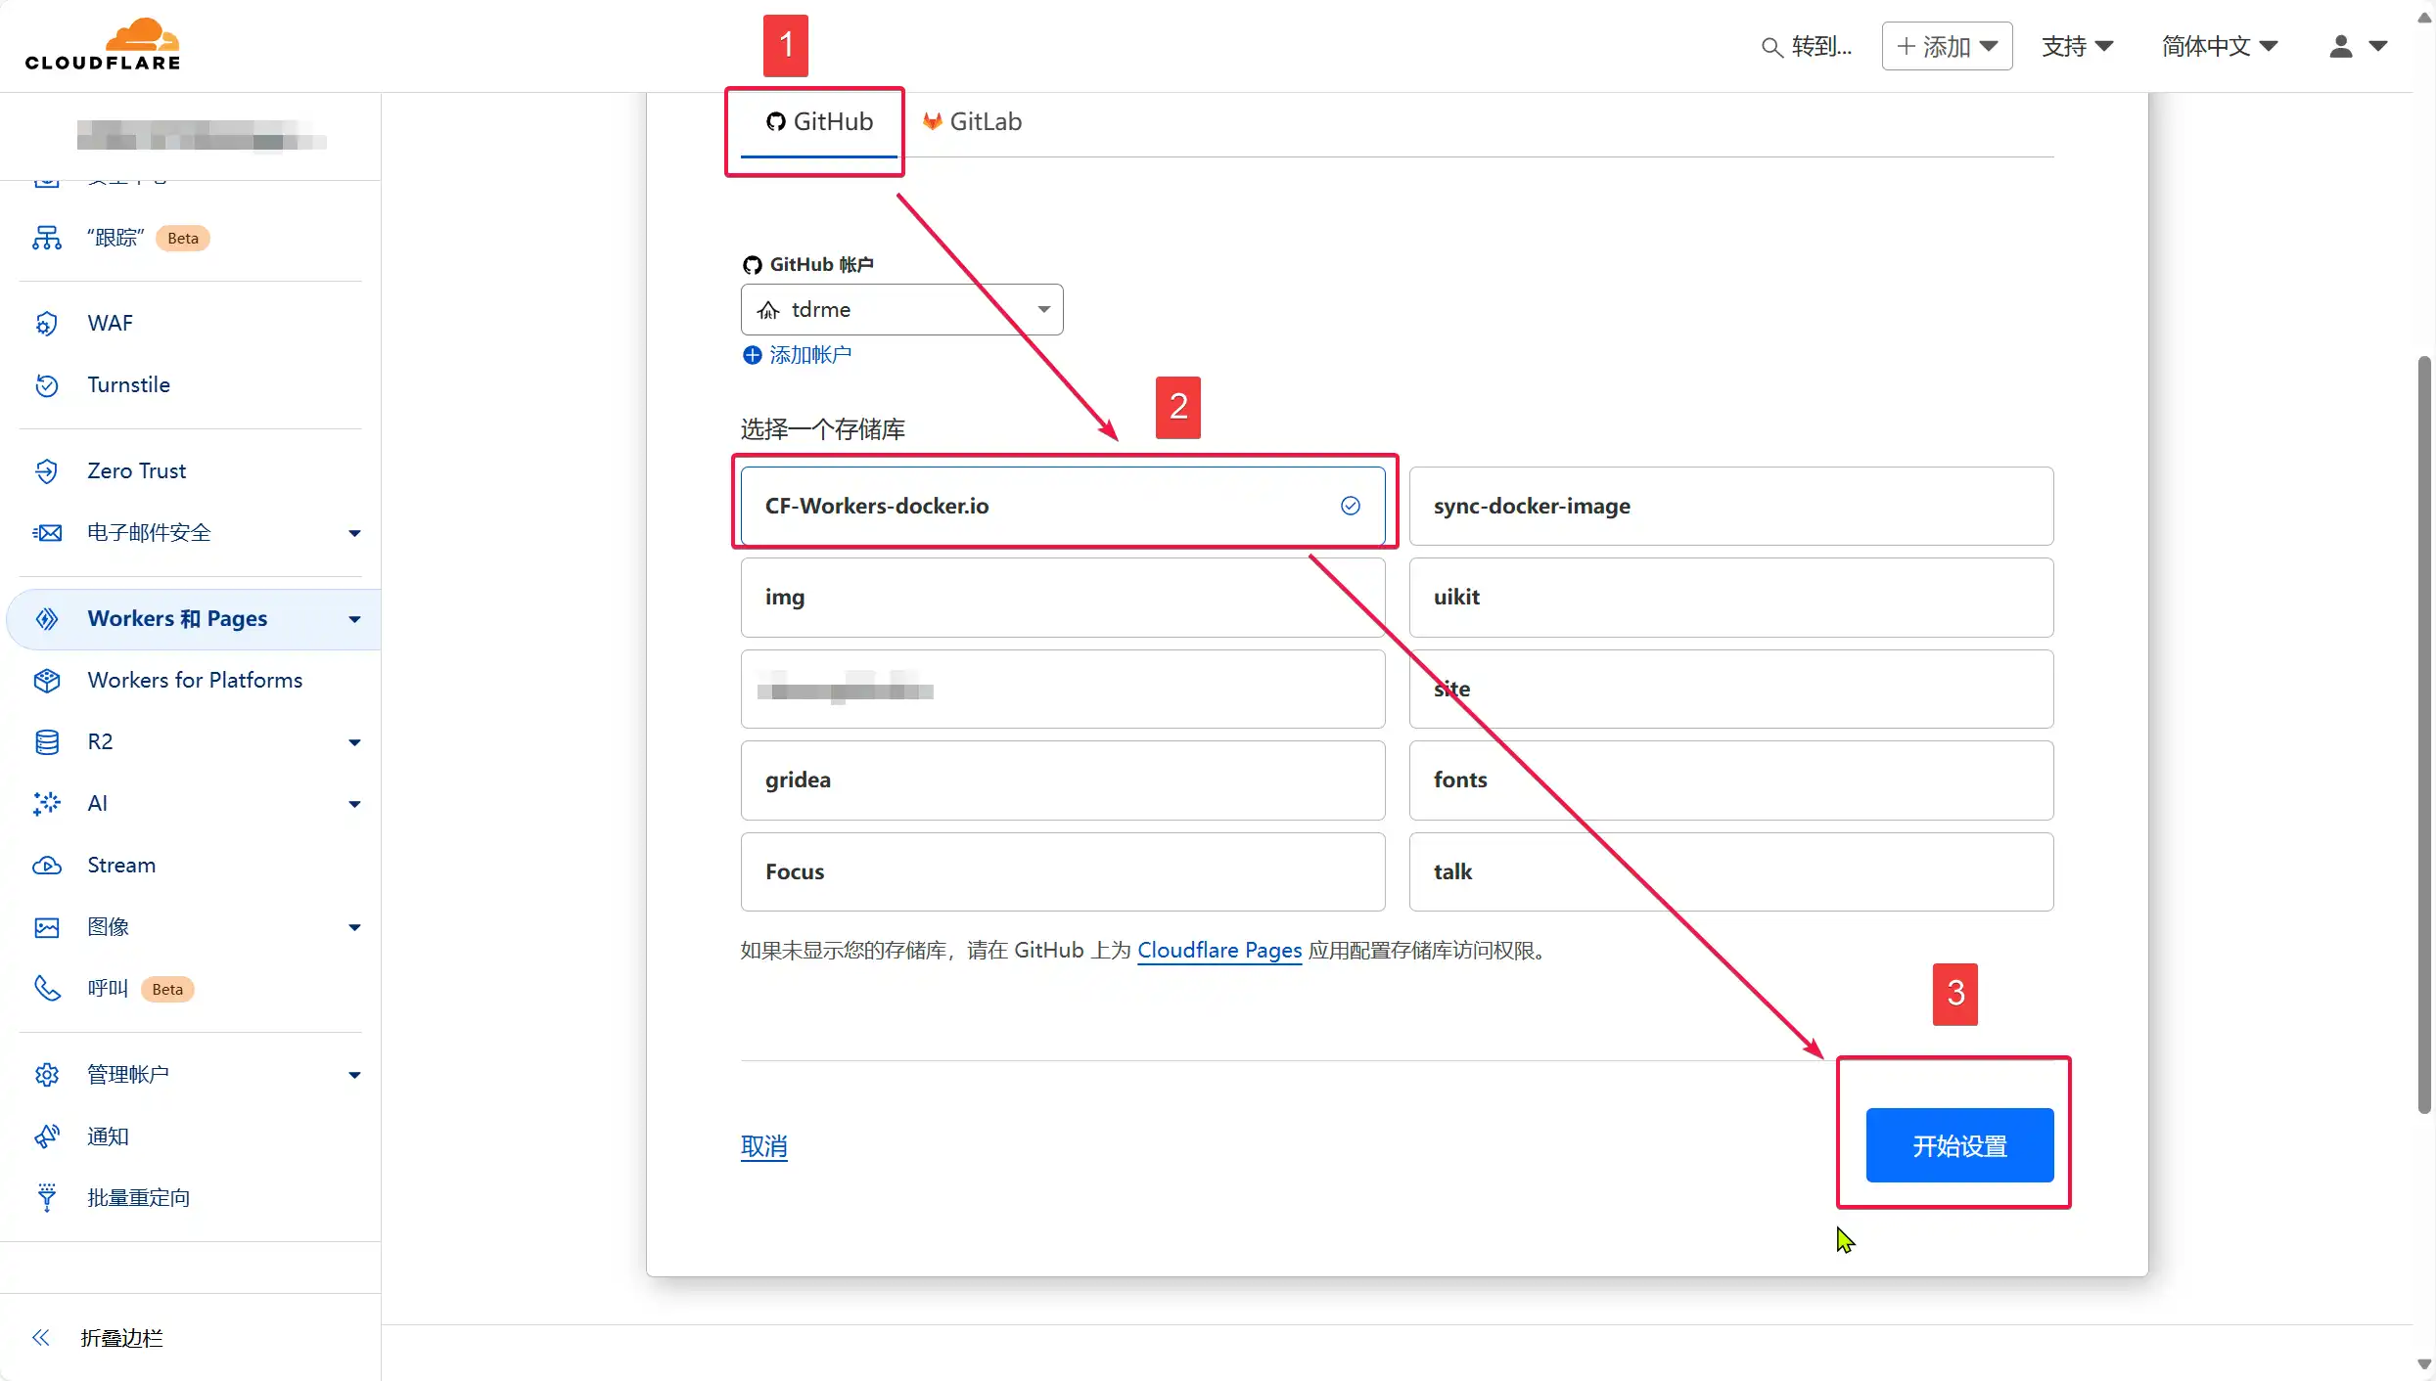Switch to the GitLab tab
2436x1381 pixels.
(972, 121)
